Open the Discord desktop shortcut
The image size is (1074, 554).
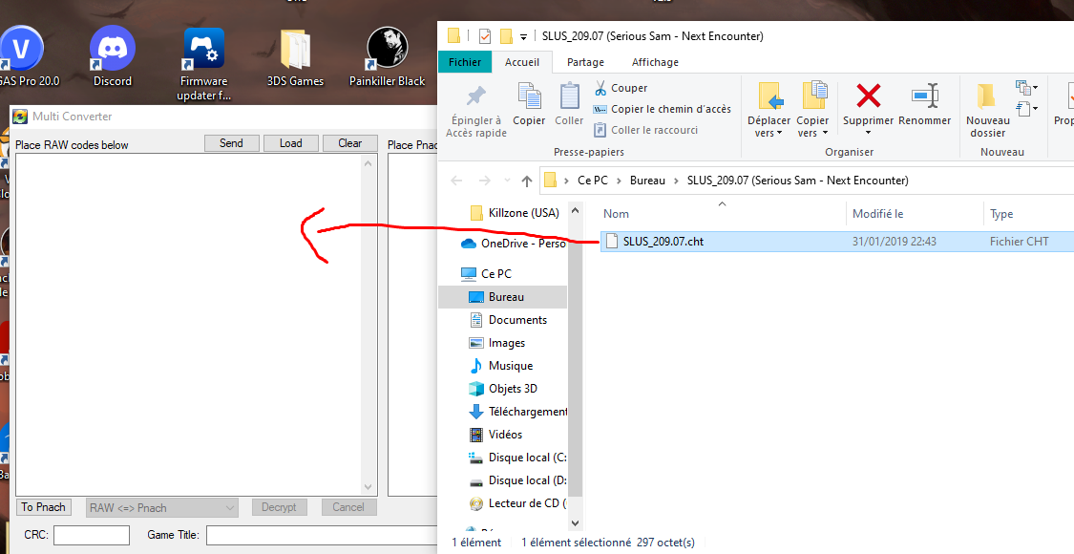pos(113,57)
